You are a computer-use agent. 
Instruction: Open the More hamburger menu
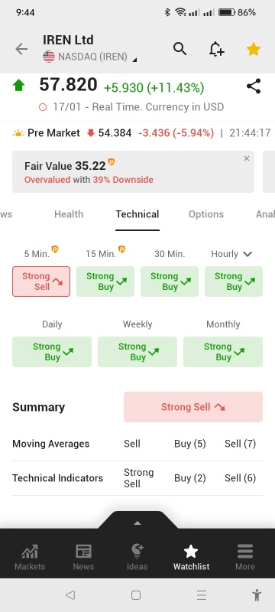click(245, 557)
